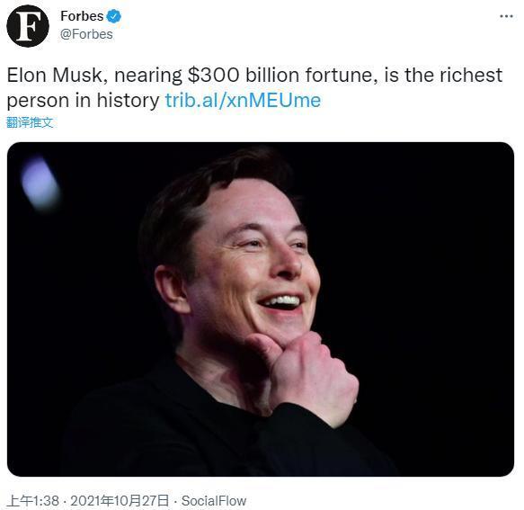Click the white F letter in the avatar
This screenshot has width=524, height=510.
28,26
